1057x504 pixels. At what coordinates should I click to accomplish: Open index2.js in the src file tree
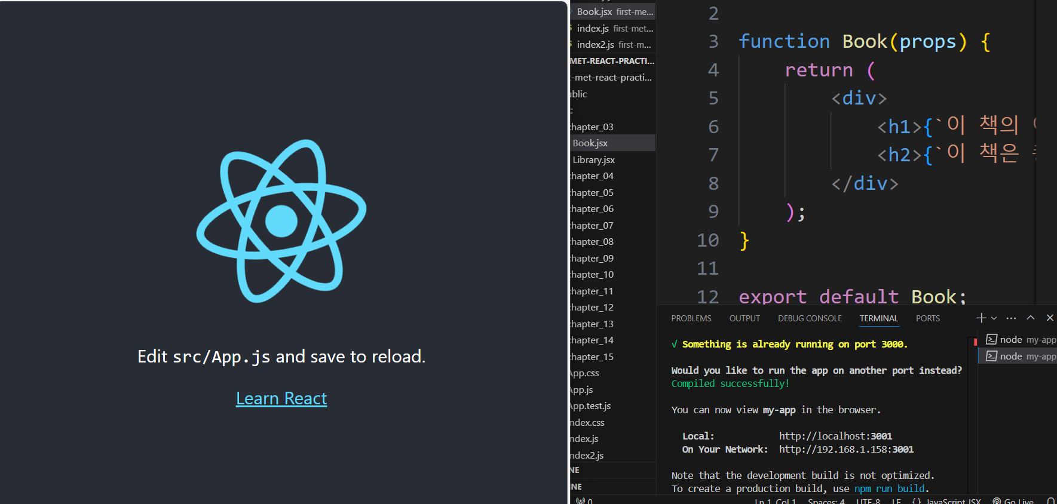(612, 455)
